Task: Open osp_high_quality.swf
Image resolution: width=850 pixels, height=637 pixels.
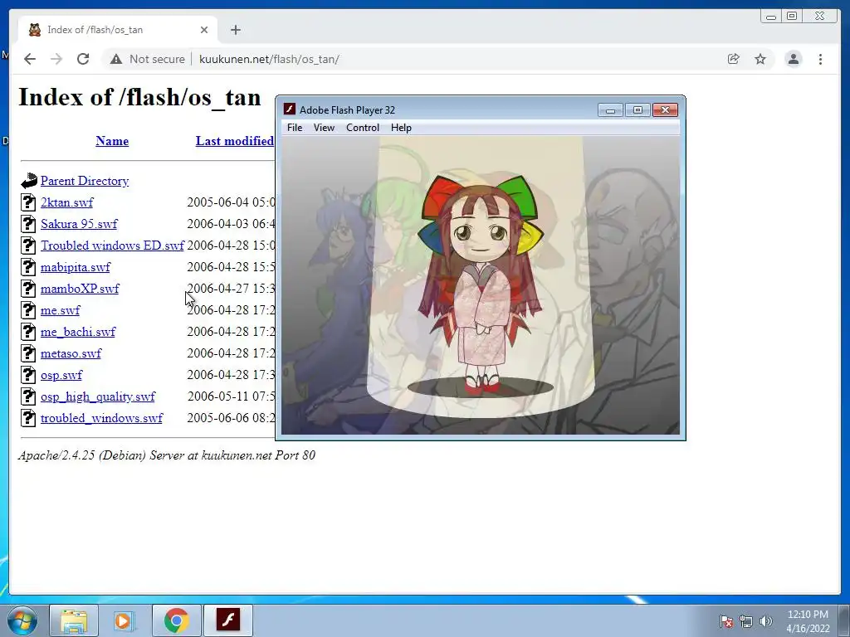Action: [98, 396]
